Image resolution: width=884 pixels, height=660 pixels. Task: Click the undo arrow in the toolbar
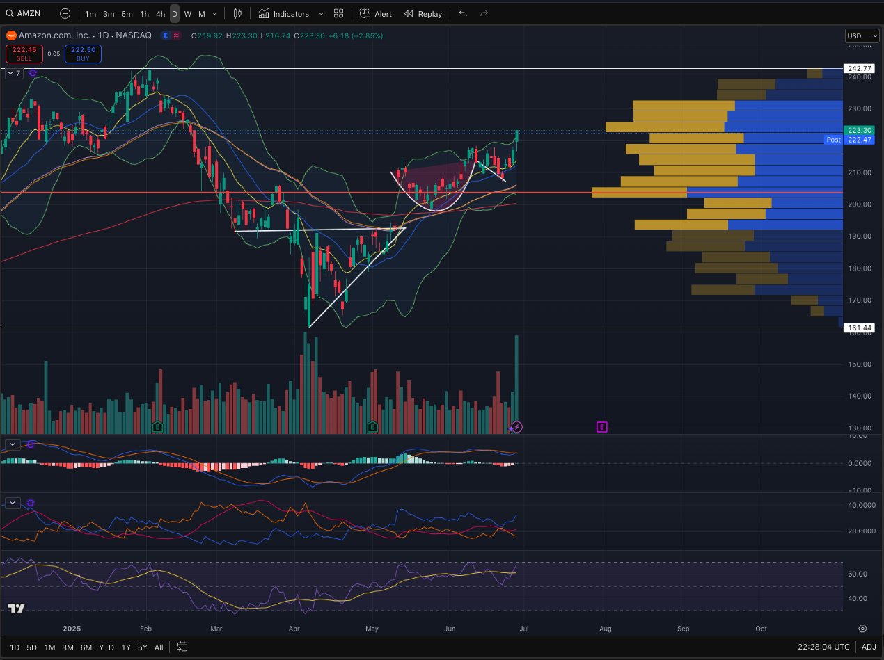point(463,13)
